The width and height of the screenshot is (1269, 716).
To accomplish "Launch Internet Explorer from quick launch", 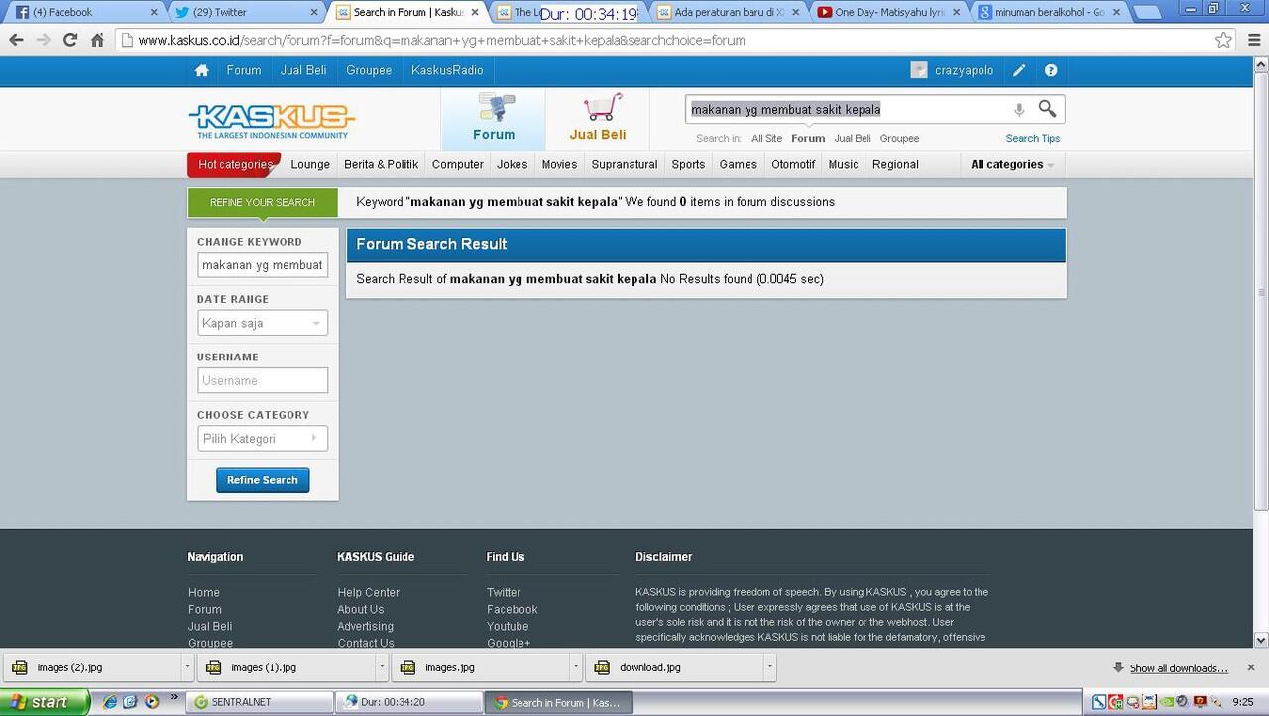I will point(110,702).
